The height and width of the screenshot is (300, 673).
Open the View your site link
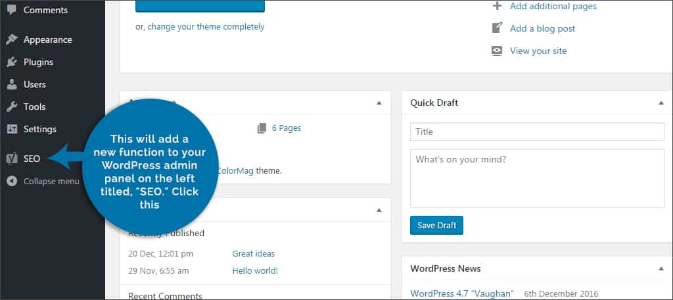(x=538, y=51)
